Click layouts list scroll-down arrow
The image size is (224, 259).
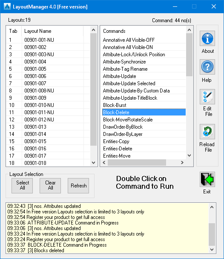point(93,163)
